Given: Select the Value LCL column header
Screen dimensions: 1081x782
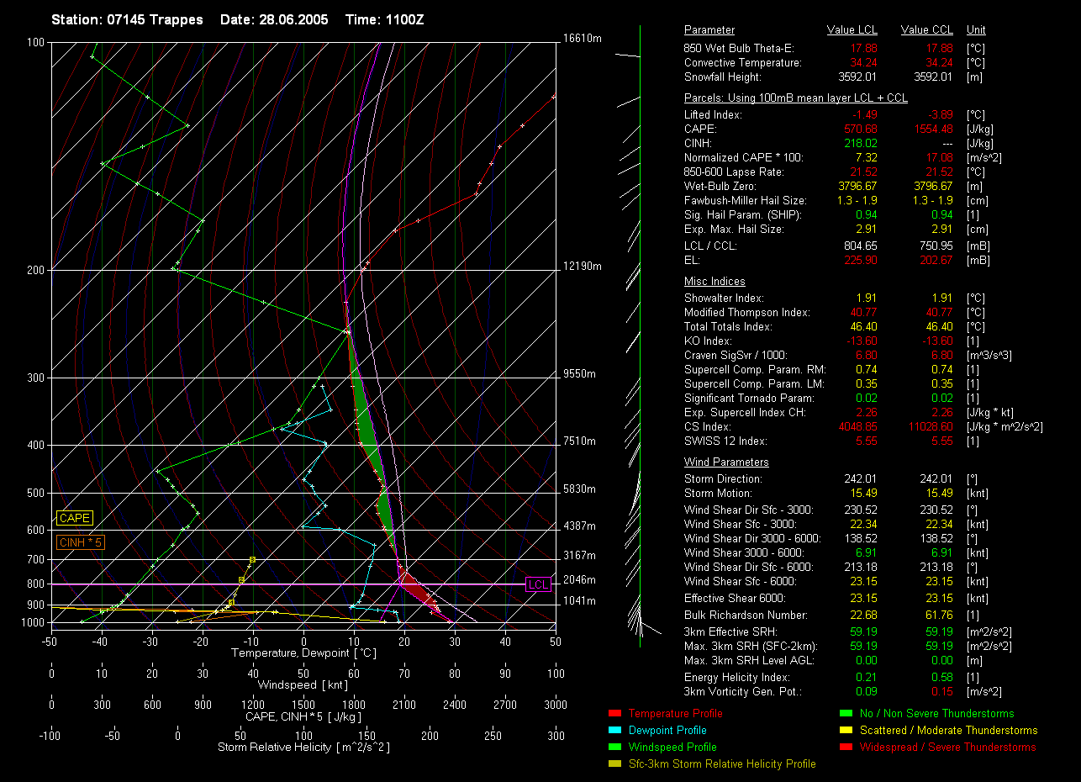Looking at the screenshot, I should pyautogui.click(x=852, y=30).
